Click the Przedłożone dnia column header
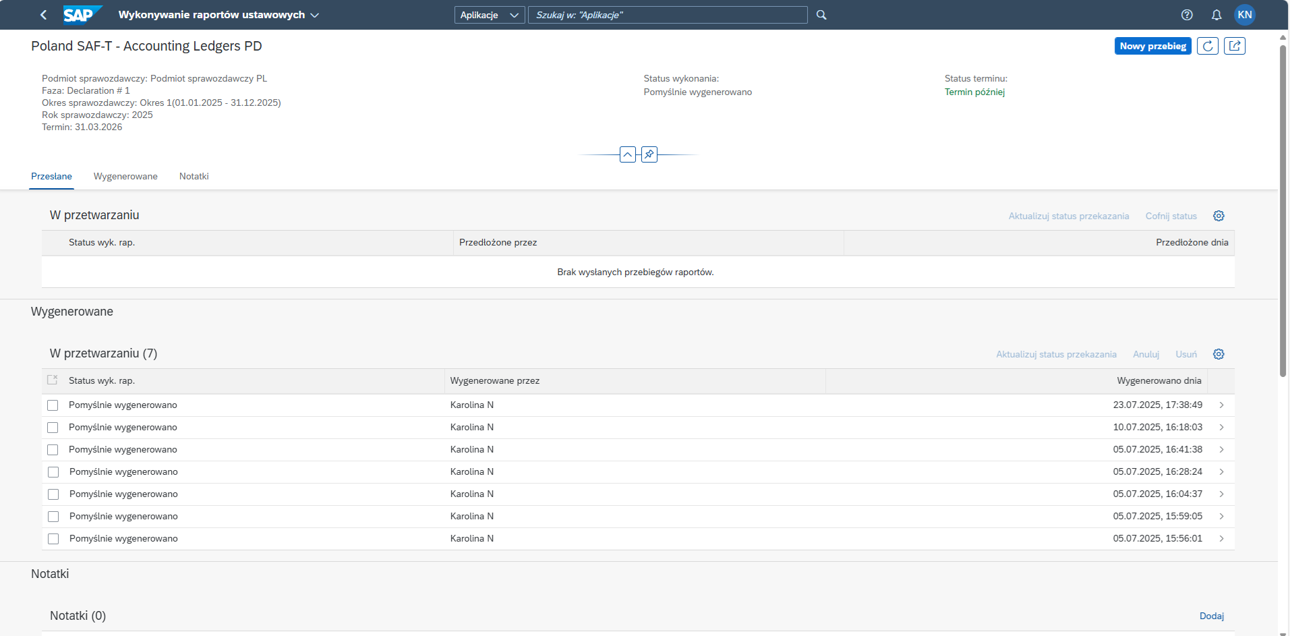 click(1192, 242)
